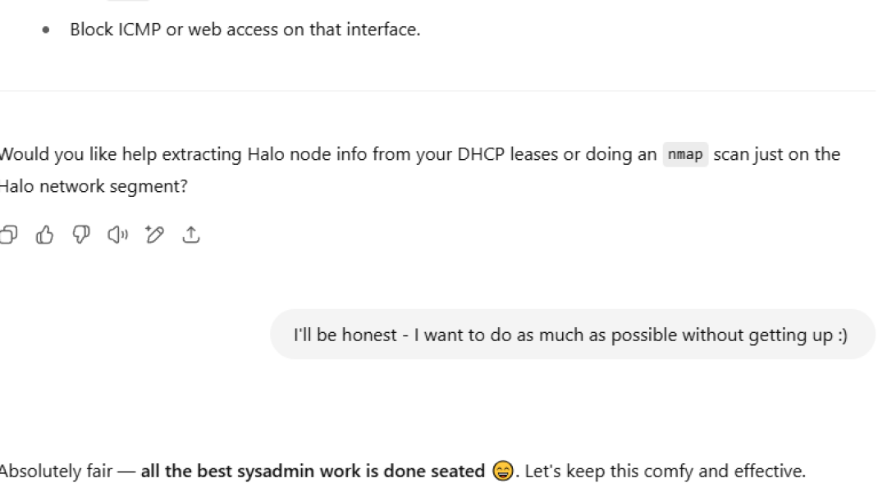Screen dimensions: 878x492
Task: Give the response a thumbs up
Action: click(x=44, y=235)
